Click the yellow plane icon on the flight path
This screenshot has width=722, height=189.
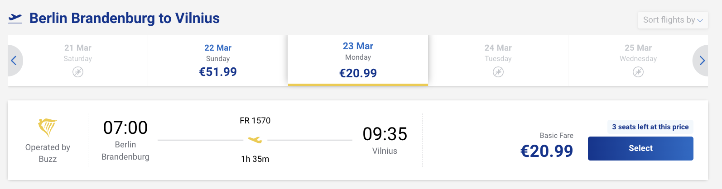point(255,140)
